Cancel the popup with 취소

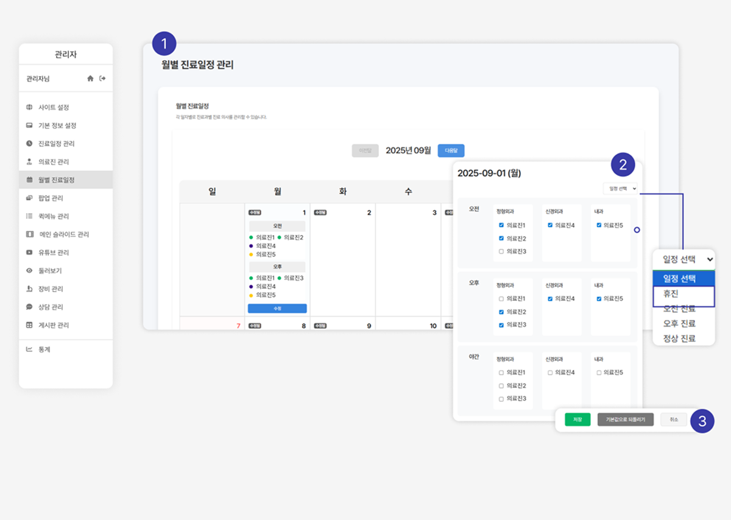coord(674,420)
